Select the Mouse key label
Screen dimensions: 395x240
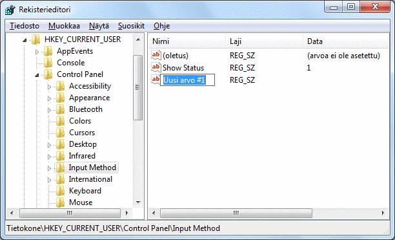pos(81,202)
